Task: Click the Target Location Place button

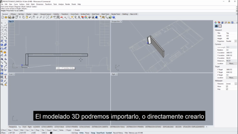Action: coord(231,78)
